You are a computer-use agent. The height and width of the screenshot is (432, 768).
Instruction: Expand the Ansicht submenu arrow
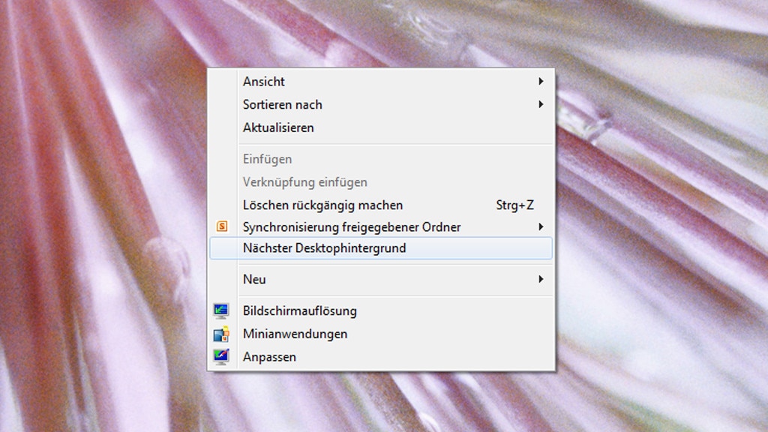coord(541,81)
